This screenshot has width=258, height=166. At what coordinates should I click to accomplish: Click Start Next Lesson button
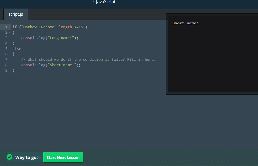(63, 157)
